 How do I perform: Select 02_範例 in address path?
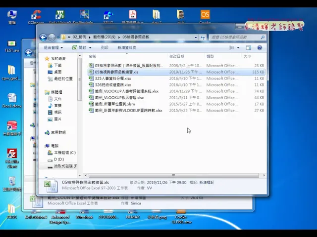(x=79, y=37)
